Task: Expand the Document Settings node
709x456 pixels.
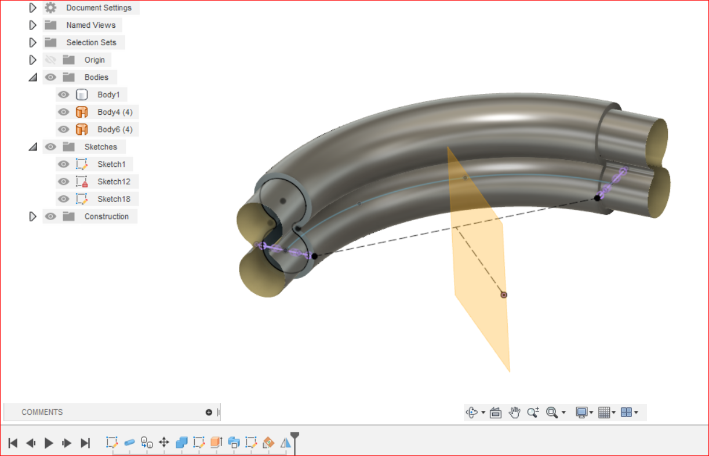Action: pyautogui.click(x=33, y=8)
